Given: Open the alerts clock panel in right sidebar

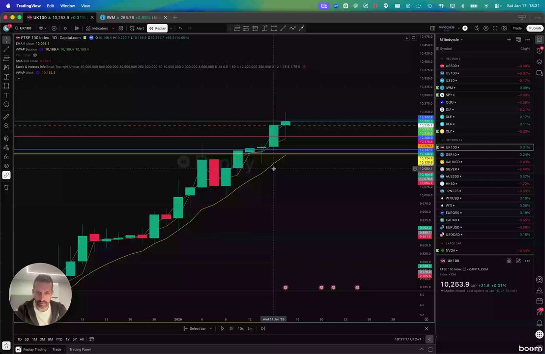Looking at the screenshot, I should click(x=539, y=51).
